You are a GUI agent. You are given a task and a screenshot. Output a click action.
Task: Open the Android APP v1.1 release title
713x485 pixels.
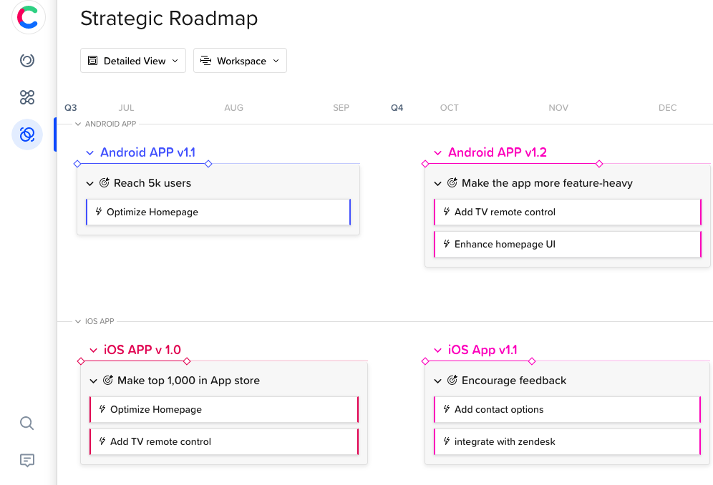tap(147, 152)
